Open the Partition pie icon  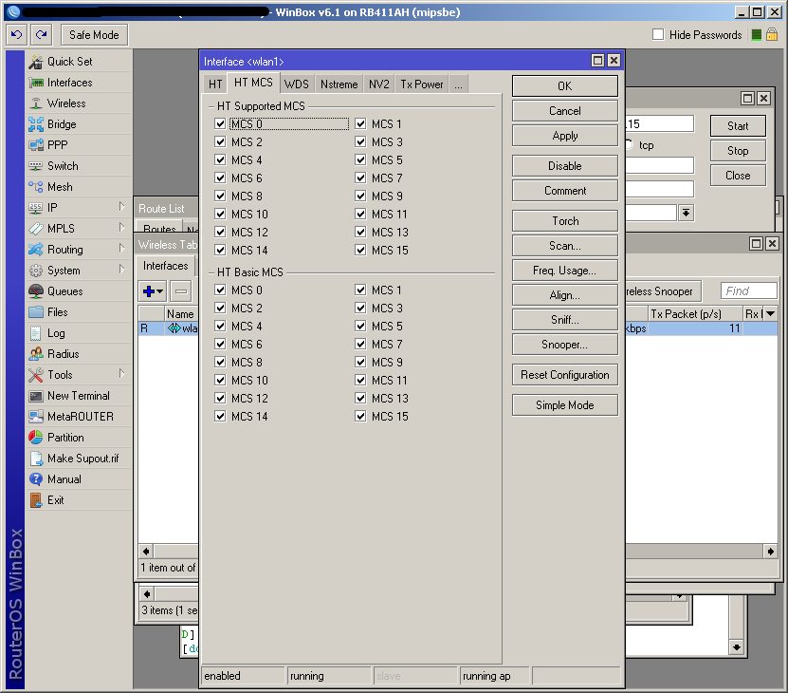(x=36, y=438)
